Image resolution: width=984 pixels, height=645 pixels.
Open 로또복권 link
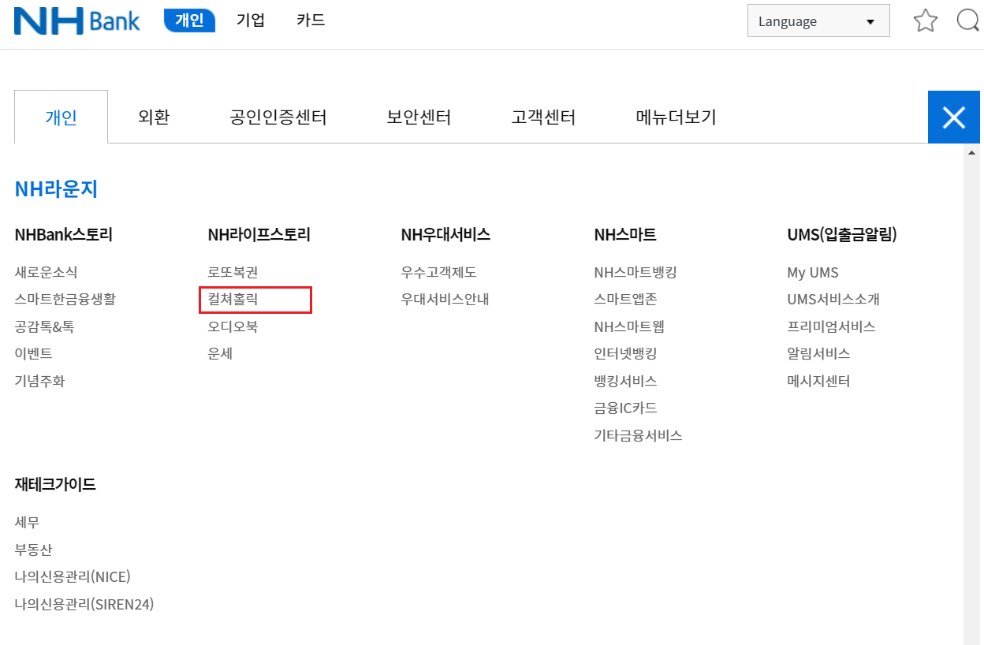pyautogui.click(x=233, y=272)
